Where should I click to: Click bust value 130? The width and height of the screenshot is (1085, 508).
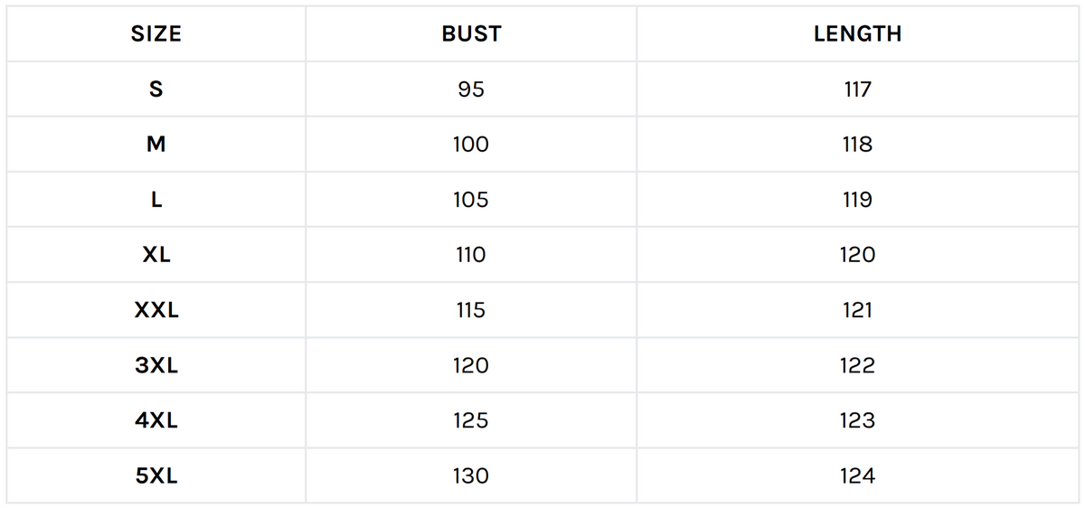pos(471,475)
